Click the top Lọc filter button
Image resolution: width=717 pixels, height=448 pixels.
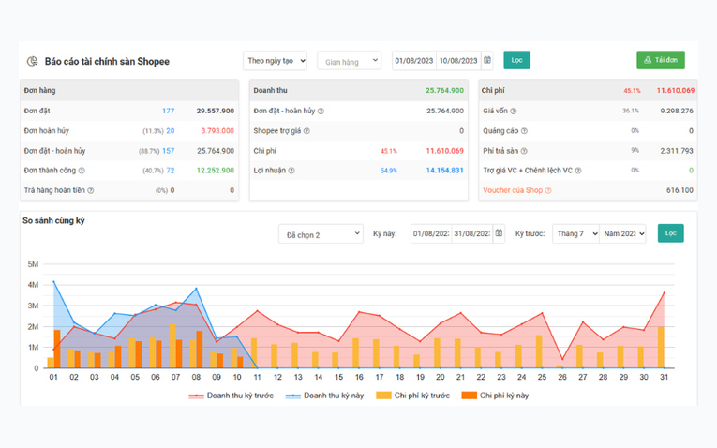click(516, 60)
